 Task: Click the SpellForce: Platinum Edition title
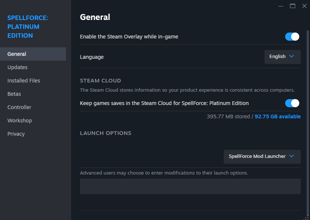[28, 27]
